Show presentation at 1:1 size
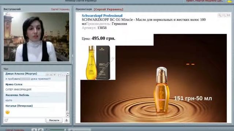The width and height of the screenshot is (234, 131). [x=229, y=15]
